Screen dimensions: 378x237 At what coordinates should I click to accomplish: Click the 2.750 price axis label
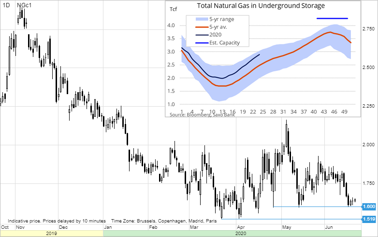click(369, 29)
